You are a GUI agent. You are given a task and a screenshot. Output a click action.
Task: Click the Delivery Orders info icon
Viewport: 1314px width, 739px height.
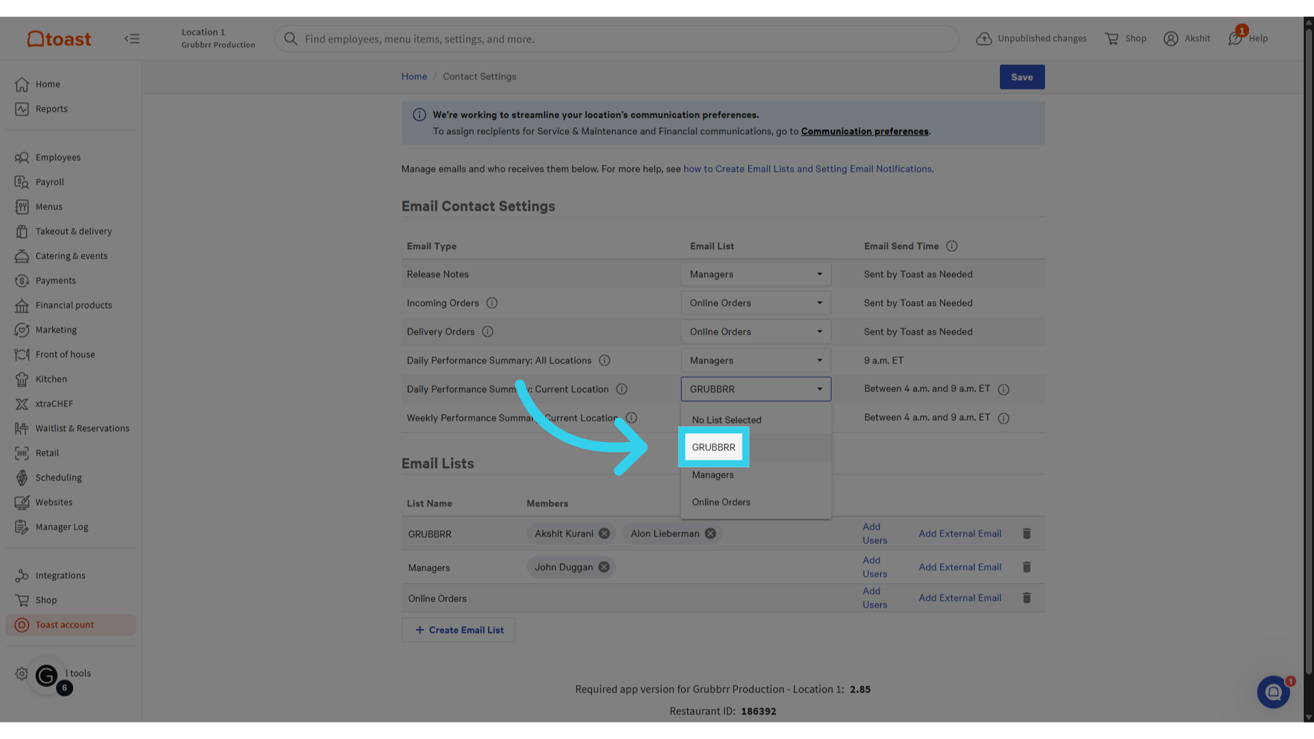coord(487,332)
